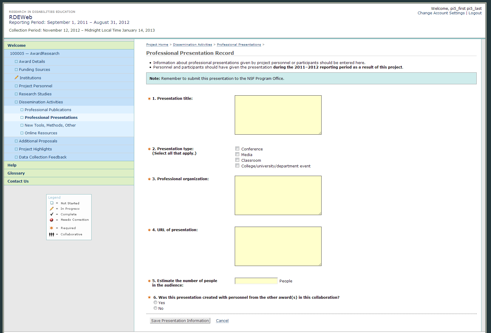Enable the College/university/department event checkbox

(x=237, y=166)
